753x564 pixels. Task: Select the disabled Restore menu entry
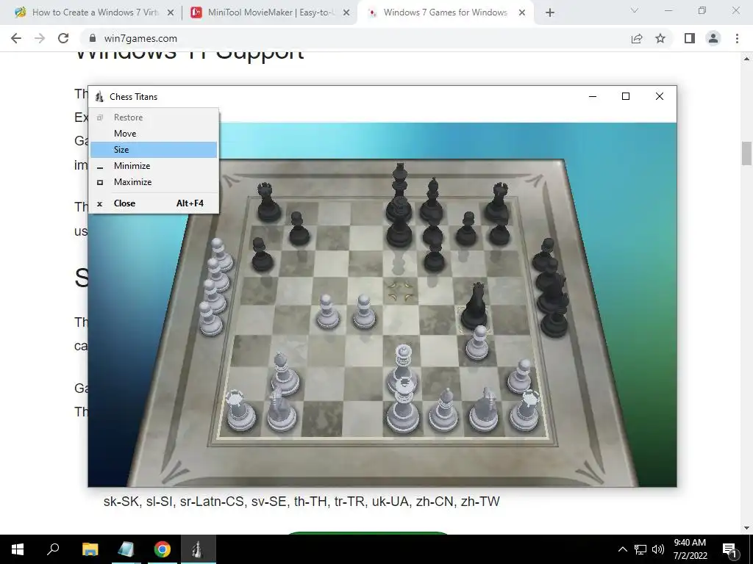(x=154, y=117)
